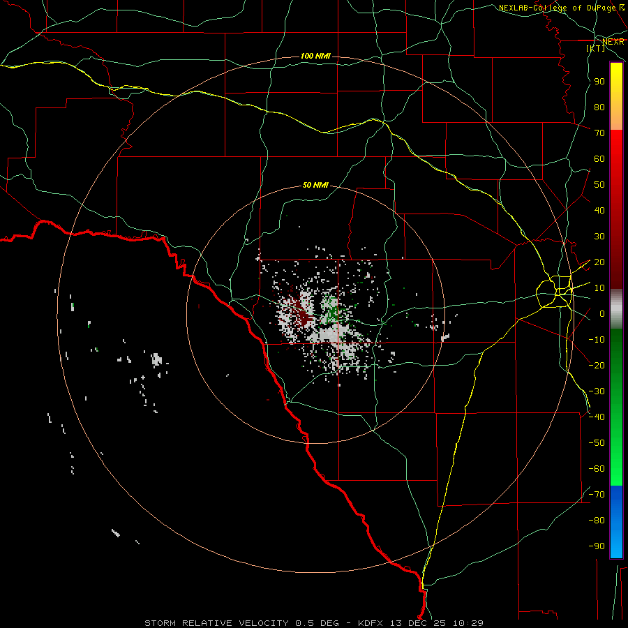This screenshot has width=628, height=628.
Task: Click the "100 NMI" range ring label
Action: (x=315, y=56)
